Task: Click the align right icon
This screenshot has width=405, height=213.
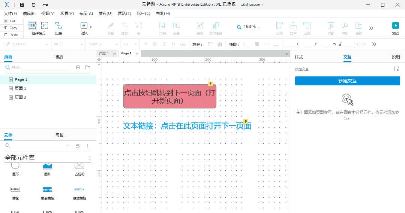Action: click(307, 25)
